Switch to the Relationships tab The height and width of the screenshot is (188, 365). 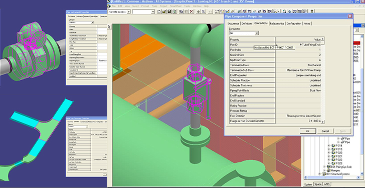[277, 23]
